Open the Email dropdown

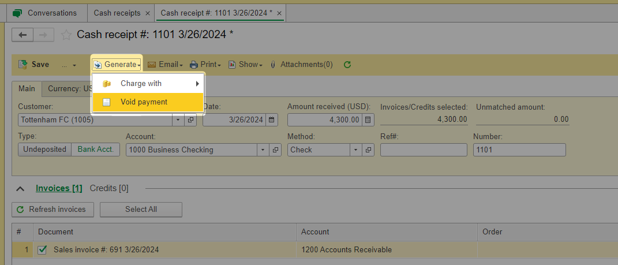coord(165,64)
